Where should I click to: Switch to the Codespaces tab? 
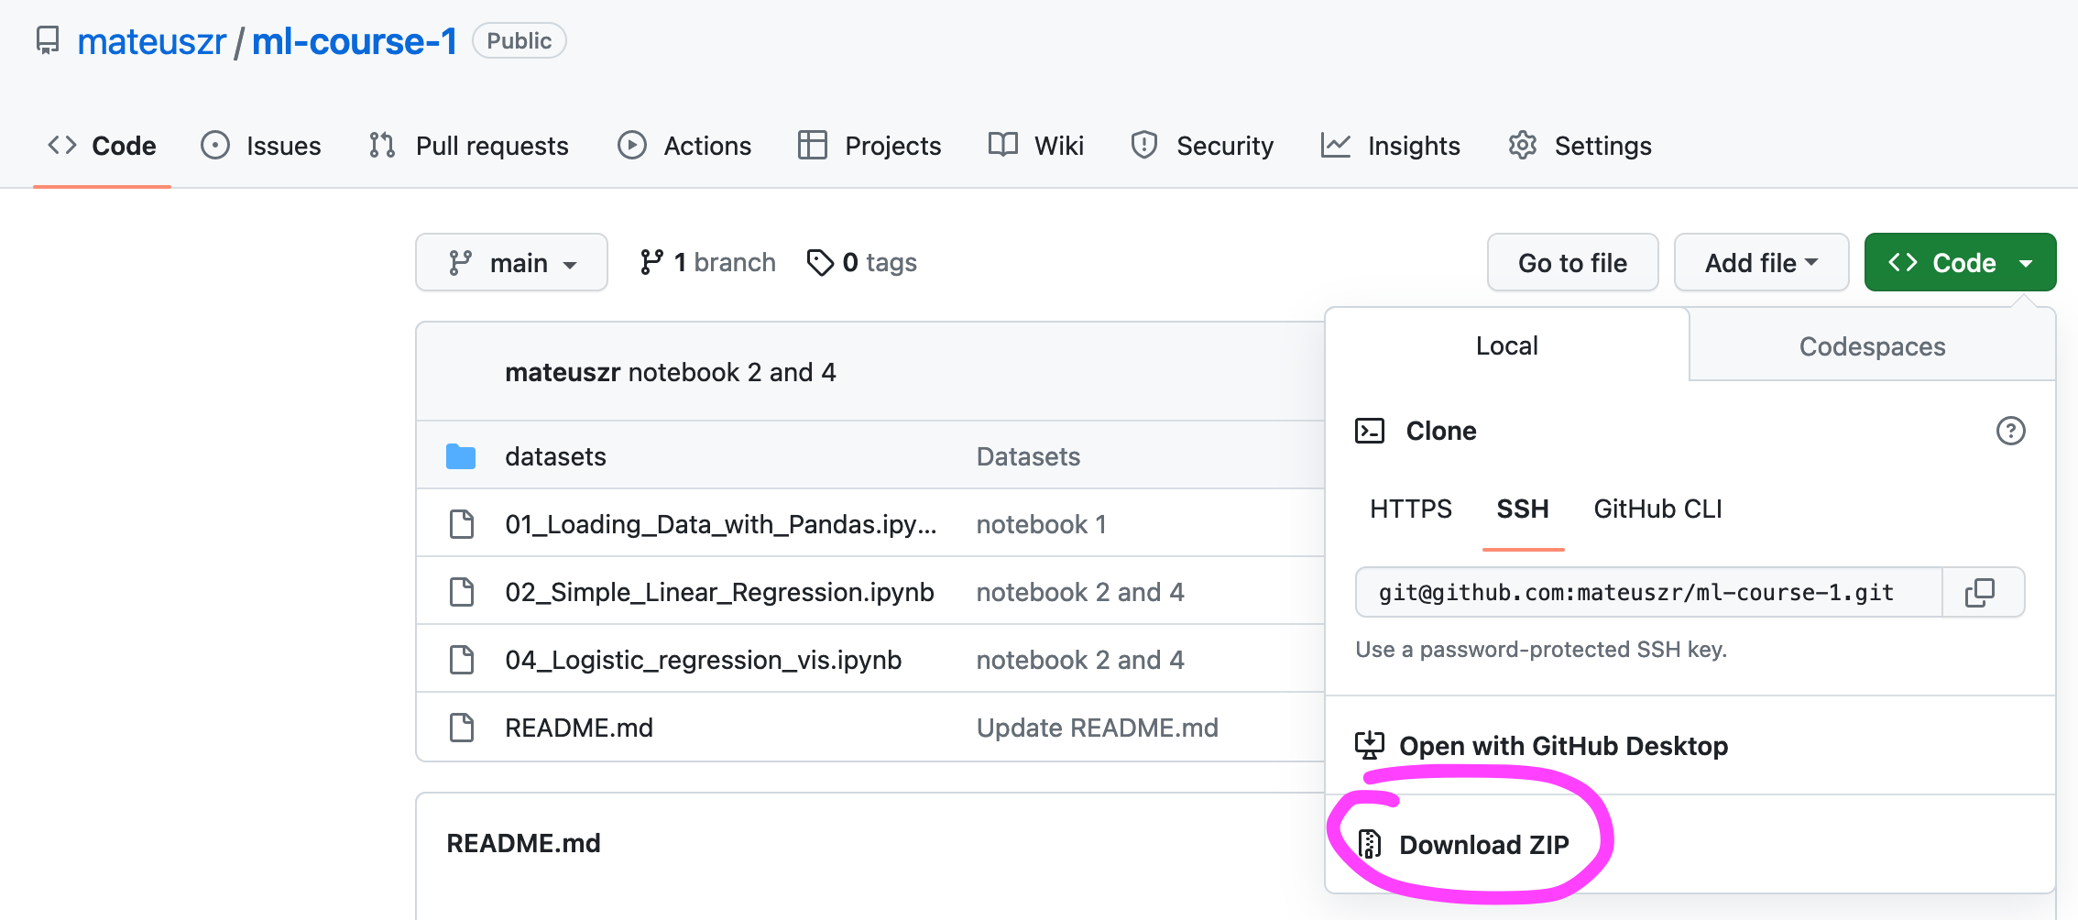pos(1872,346)
